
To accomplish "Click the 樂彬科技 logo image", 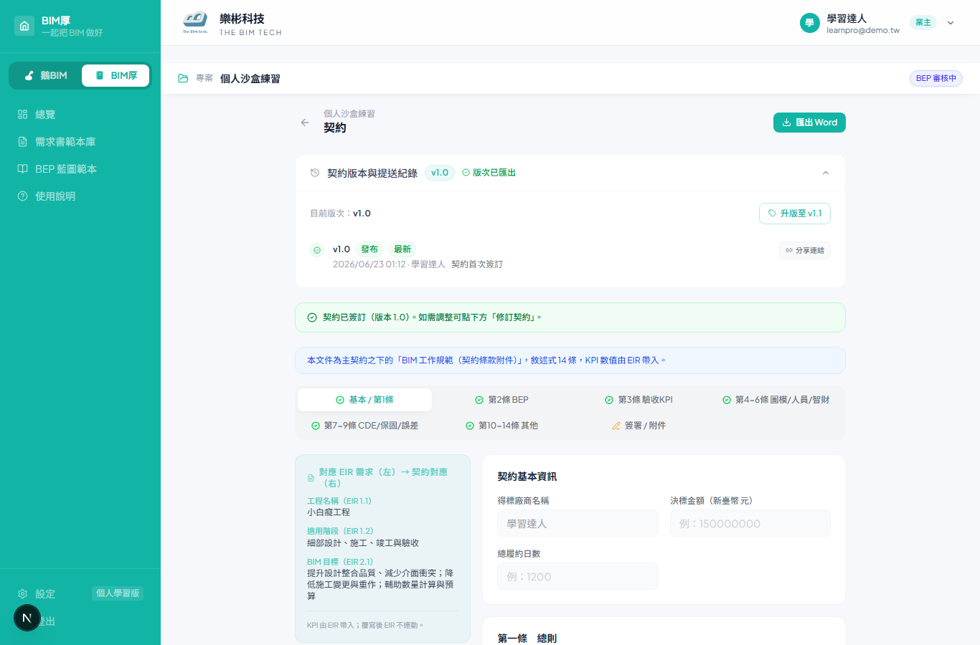I will [195, 23].
